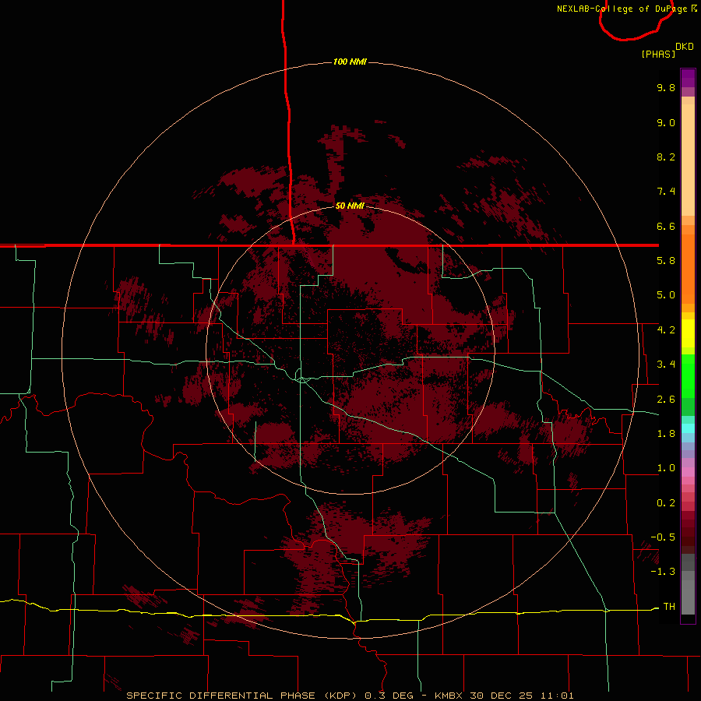Click the 4.2 value on the color scale
Image resolution: width=701 pixels, height=701 pixels.
click(666, 330)
